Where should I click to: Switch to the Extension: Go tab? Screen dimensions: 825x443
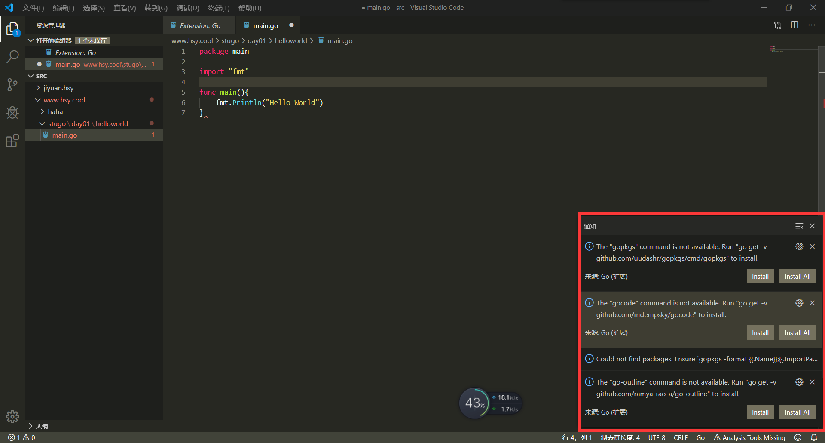[x=199, y=25]
